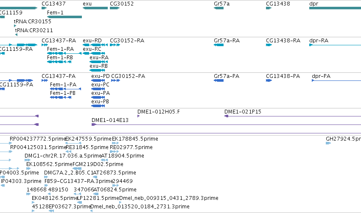Click the CG30152-RA transcript label
This screenshot has height=213, width=361.
(127, 40)
